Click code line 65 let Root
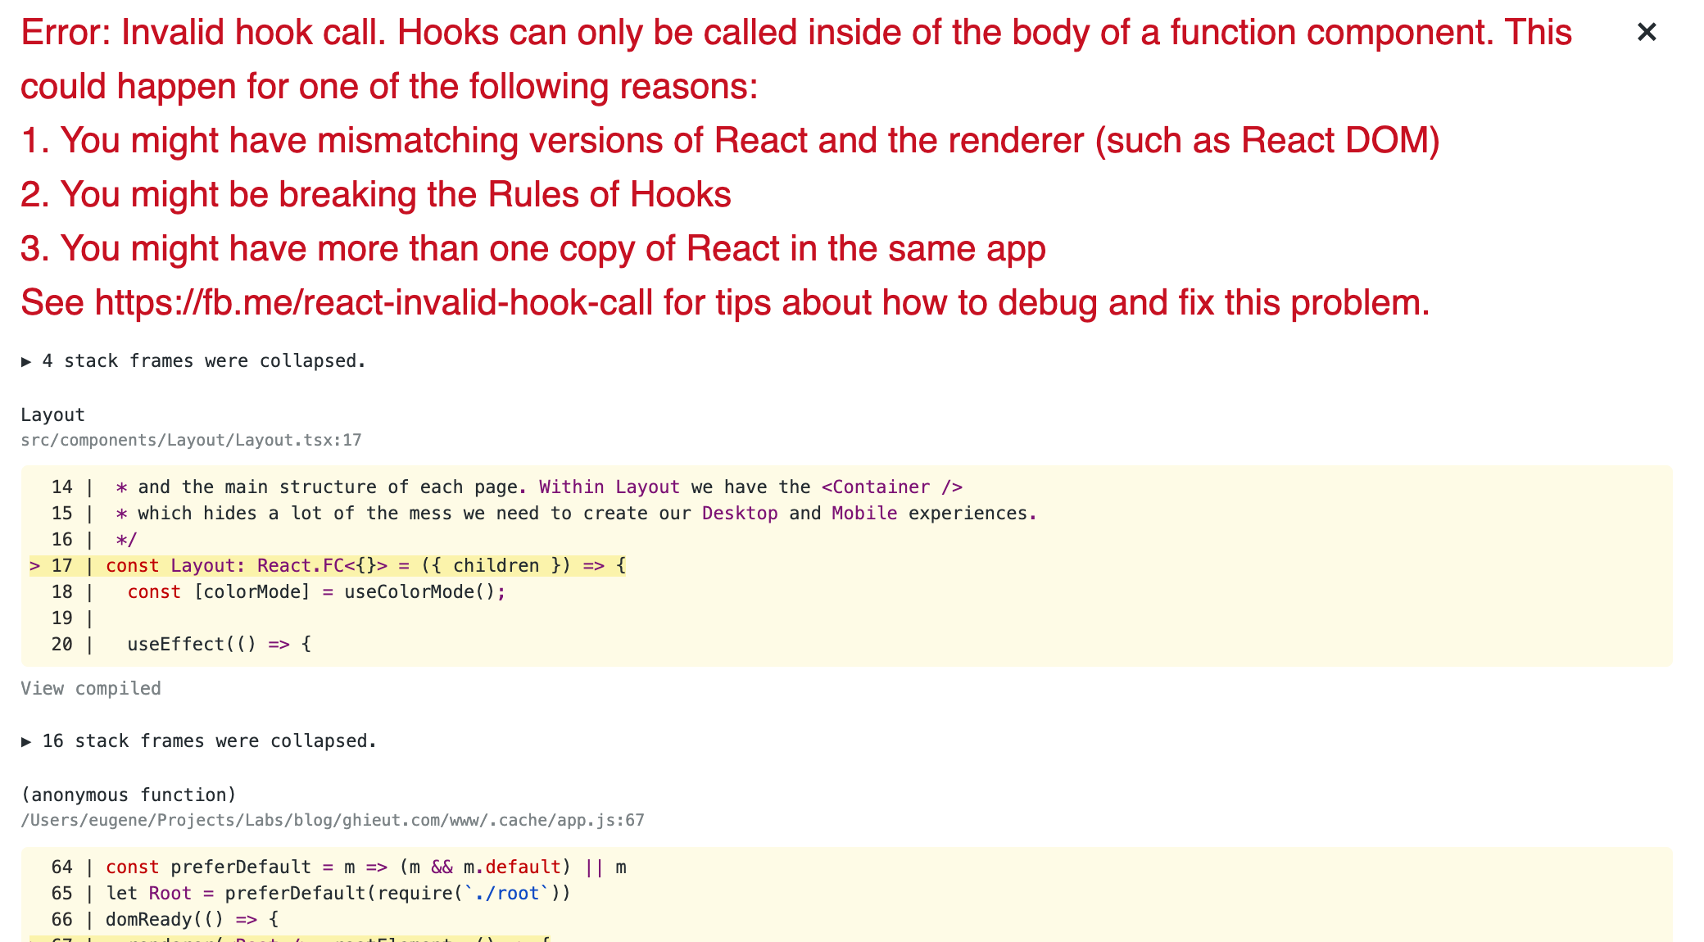Image resolution: width=1704 pixels, height=942 pixels. 310,893
